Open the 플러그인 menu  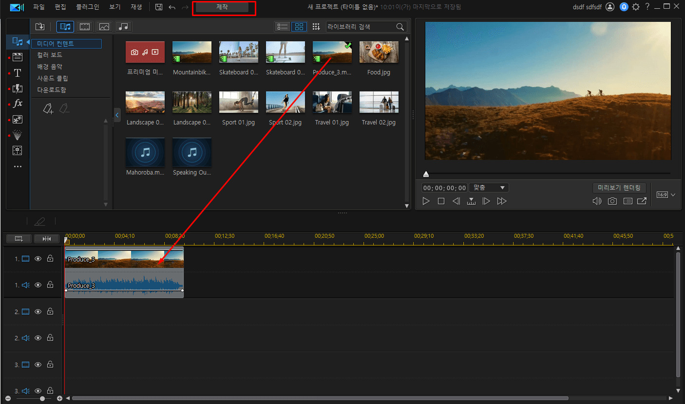[x=88, y=7]
